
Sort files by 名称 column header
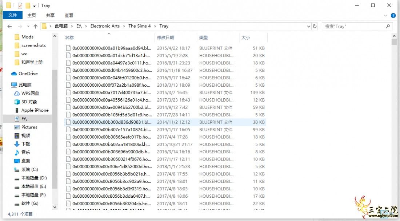pos(69,38)
